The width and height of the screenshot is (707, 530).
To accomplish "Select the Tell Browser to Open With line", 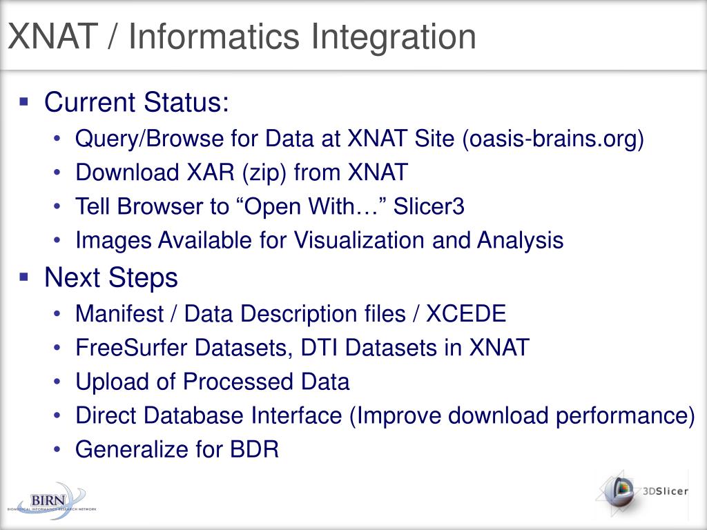I will 270,206.
